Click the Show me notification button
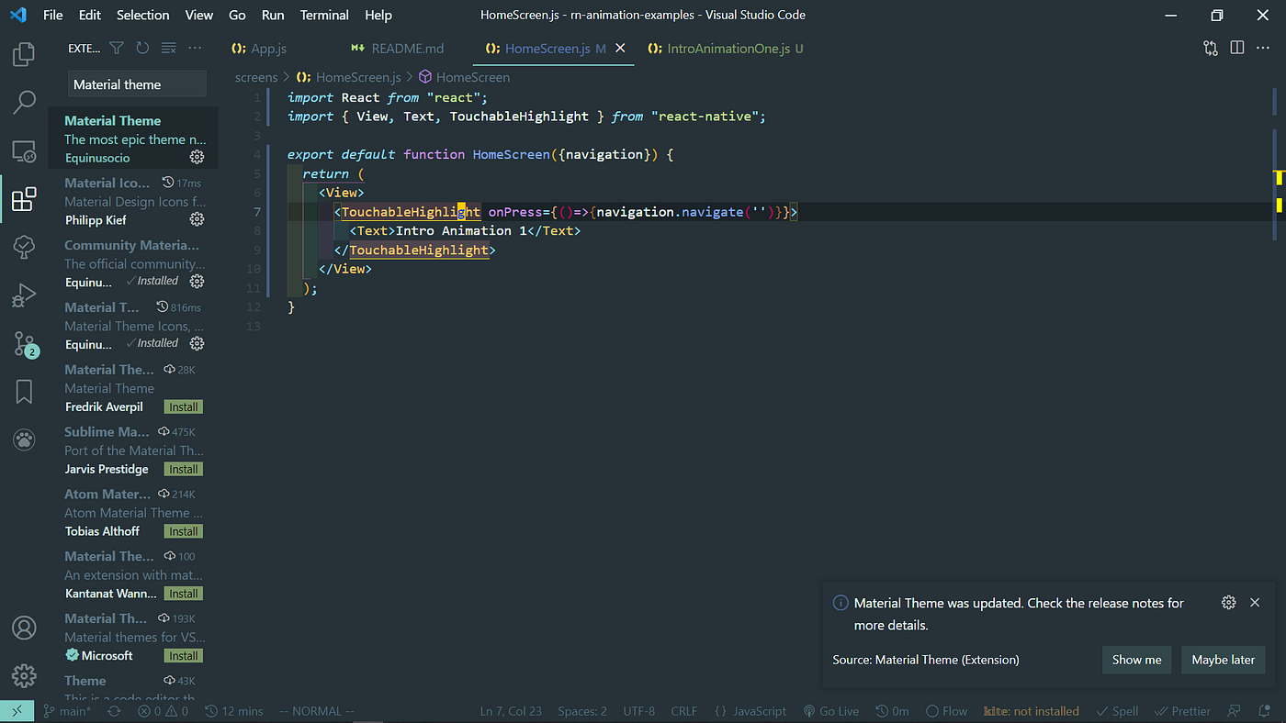 coord(1136,660)
